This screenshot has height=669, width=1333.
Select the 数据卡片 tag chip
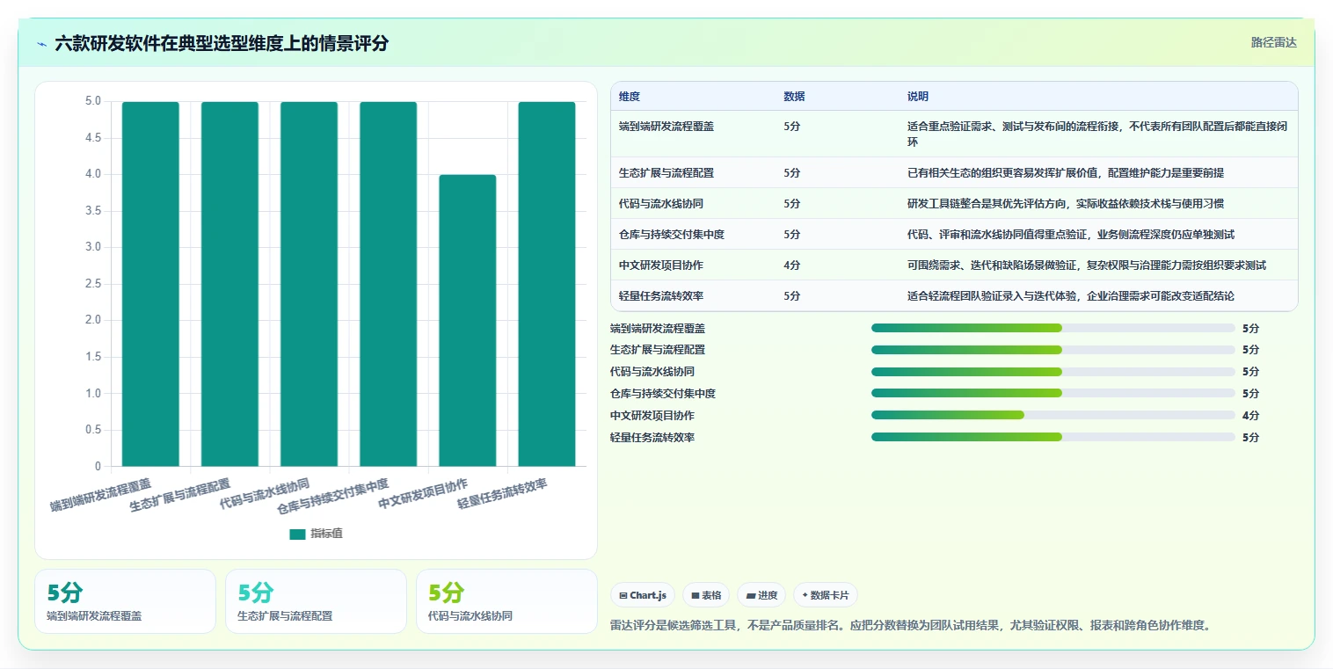coord(826,595)
